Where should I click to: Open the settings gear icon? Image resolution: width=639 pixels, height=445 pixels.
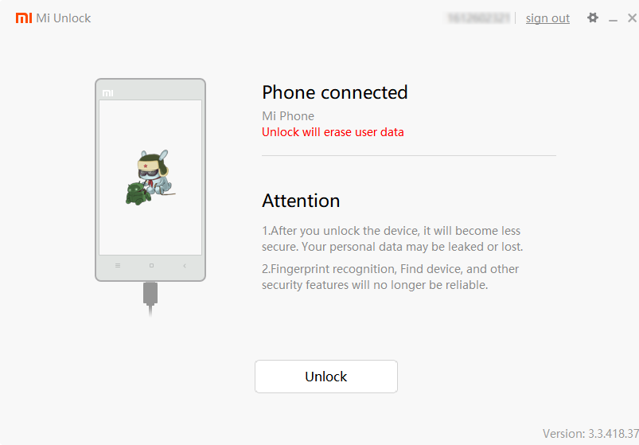593,18
